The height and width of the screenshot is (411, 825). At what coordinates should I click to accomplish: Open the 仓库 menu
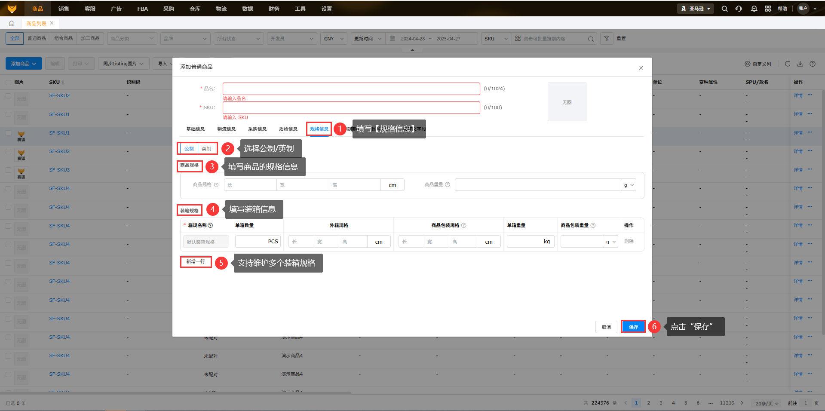pyautogui.click(x=195, y=9)
